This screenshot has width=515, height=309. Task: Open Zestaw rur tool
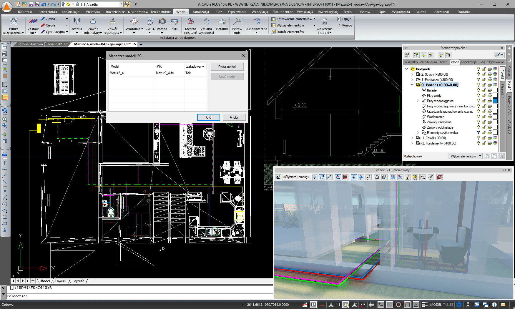(33, 26)
